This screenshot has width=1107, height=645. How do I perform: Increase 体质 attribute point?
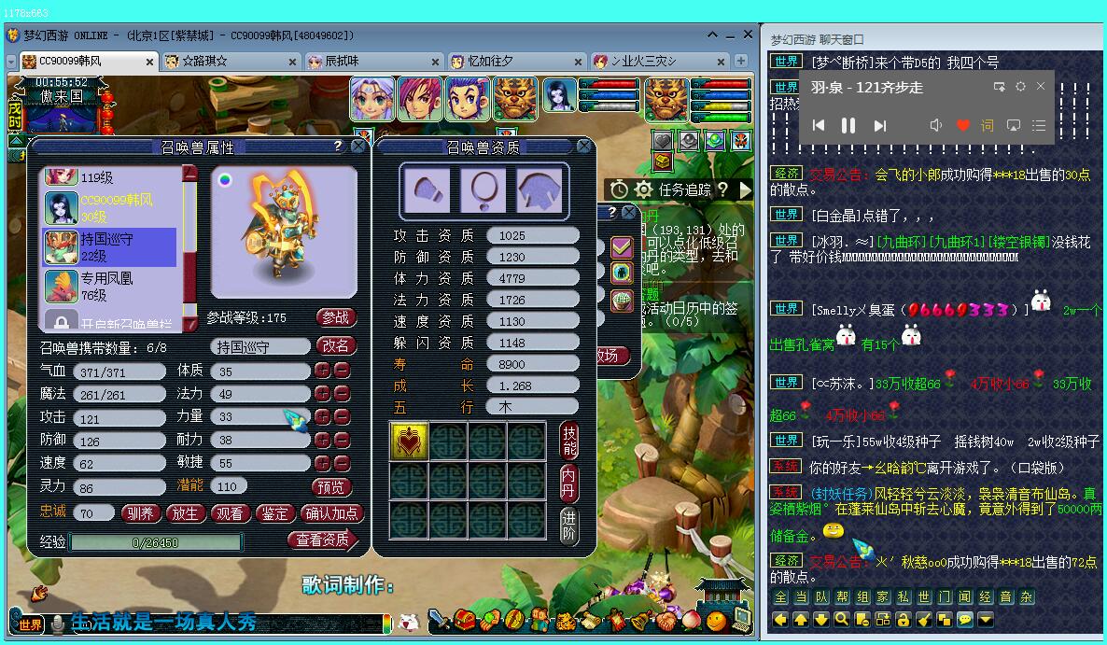[x=323, y=370]
